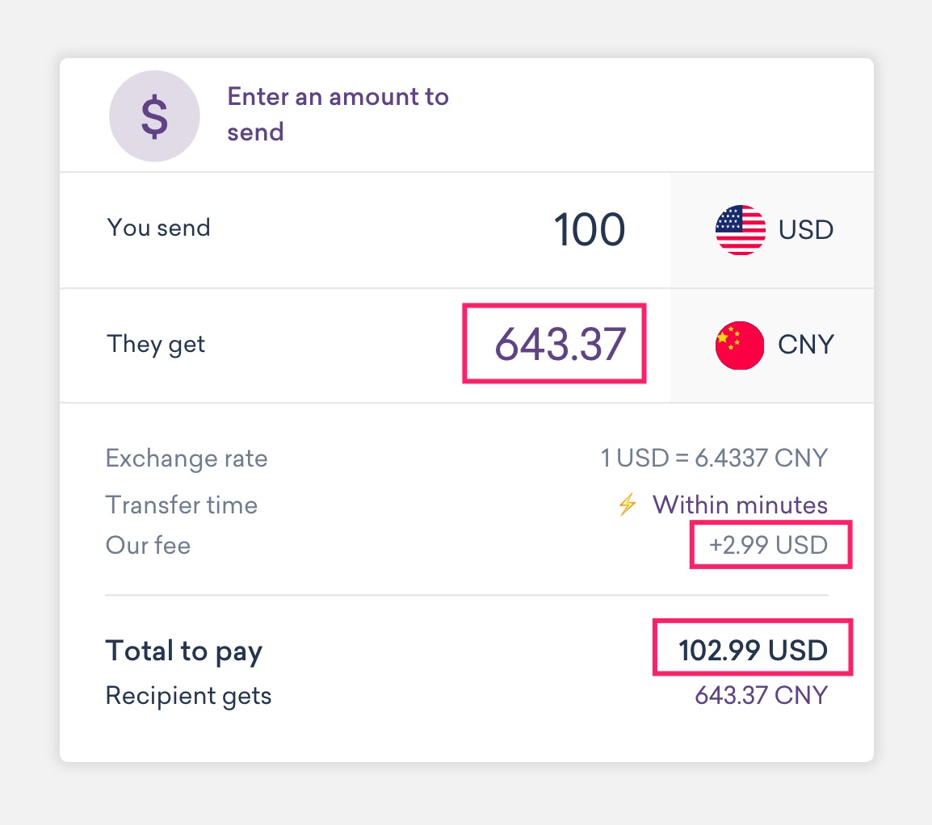Click the You send row label
932x825 pixels.
[157, 228]
